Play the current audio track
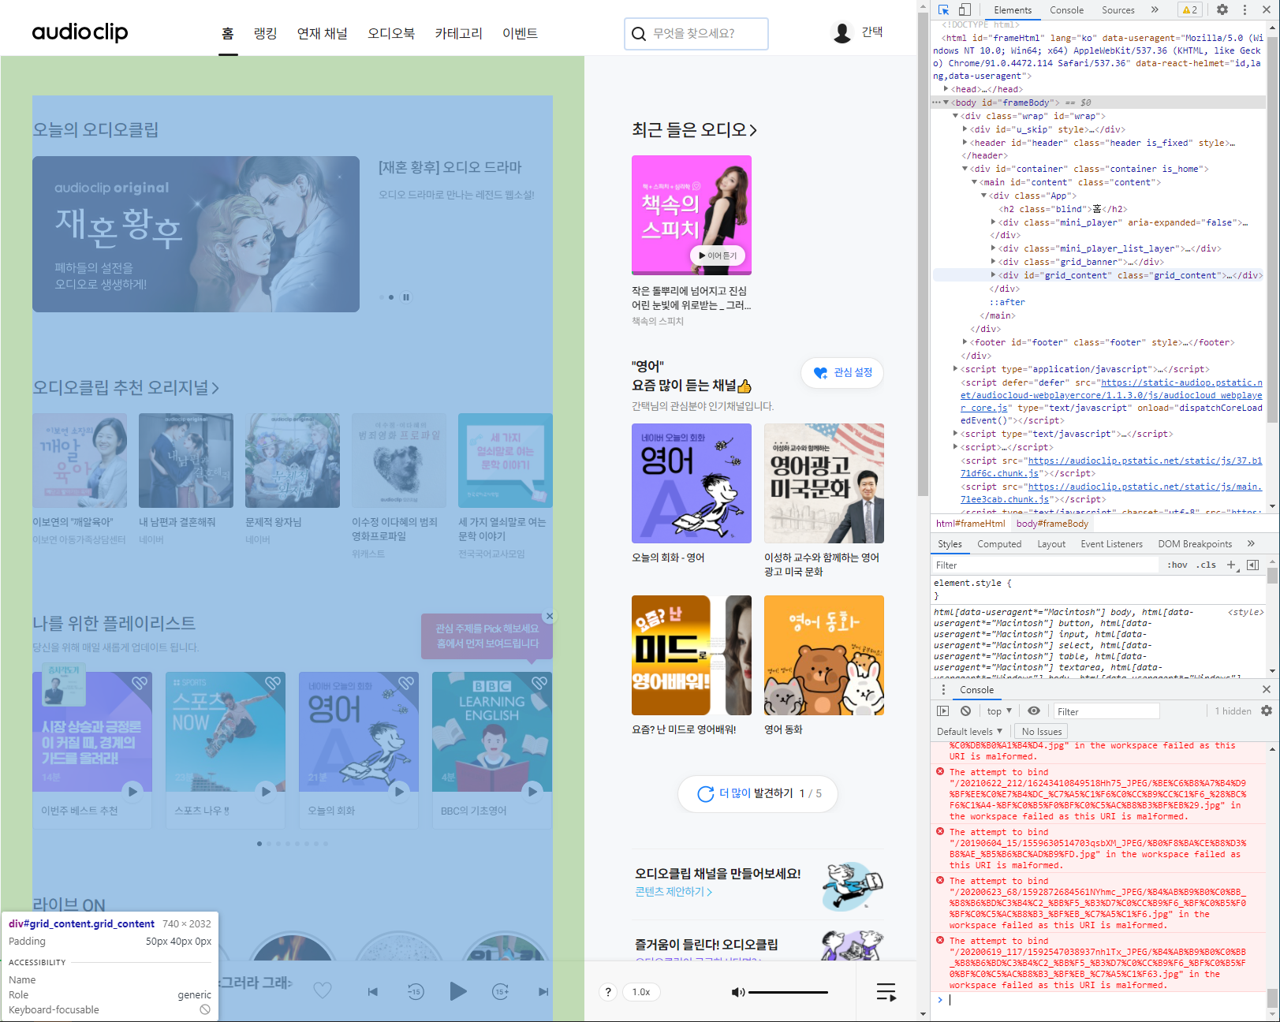 [457, 991]
